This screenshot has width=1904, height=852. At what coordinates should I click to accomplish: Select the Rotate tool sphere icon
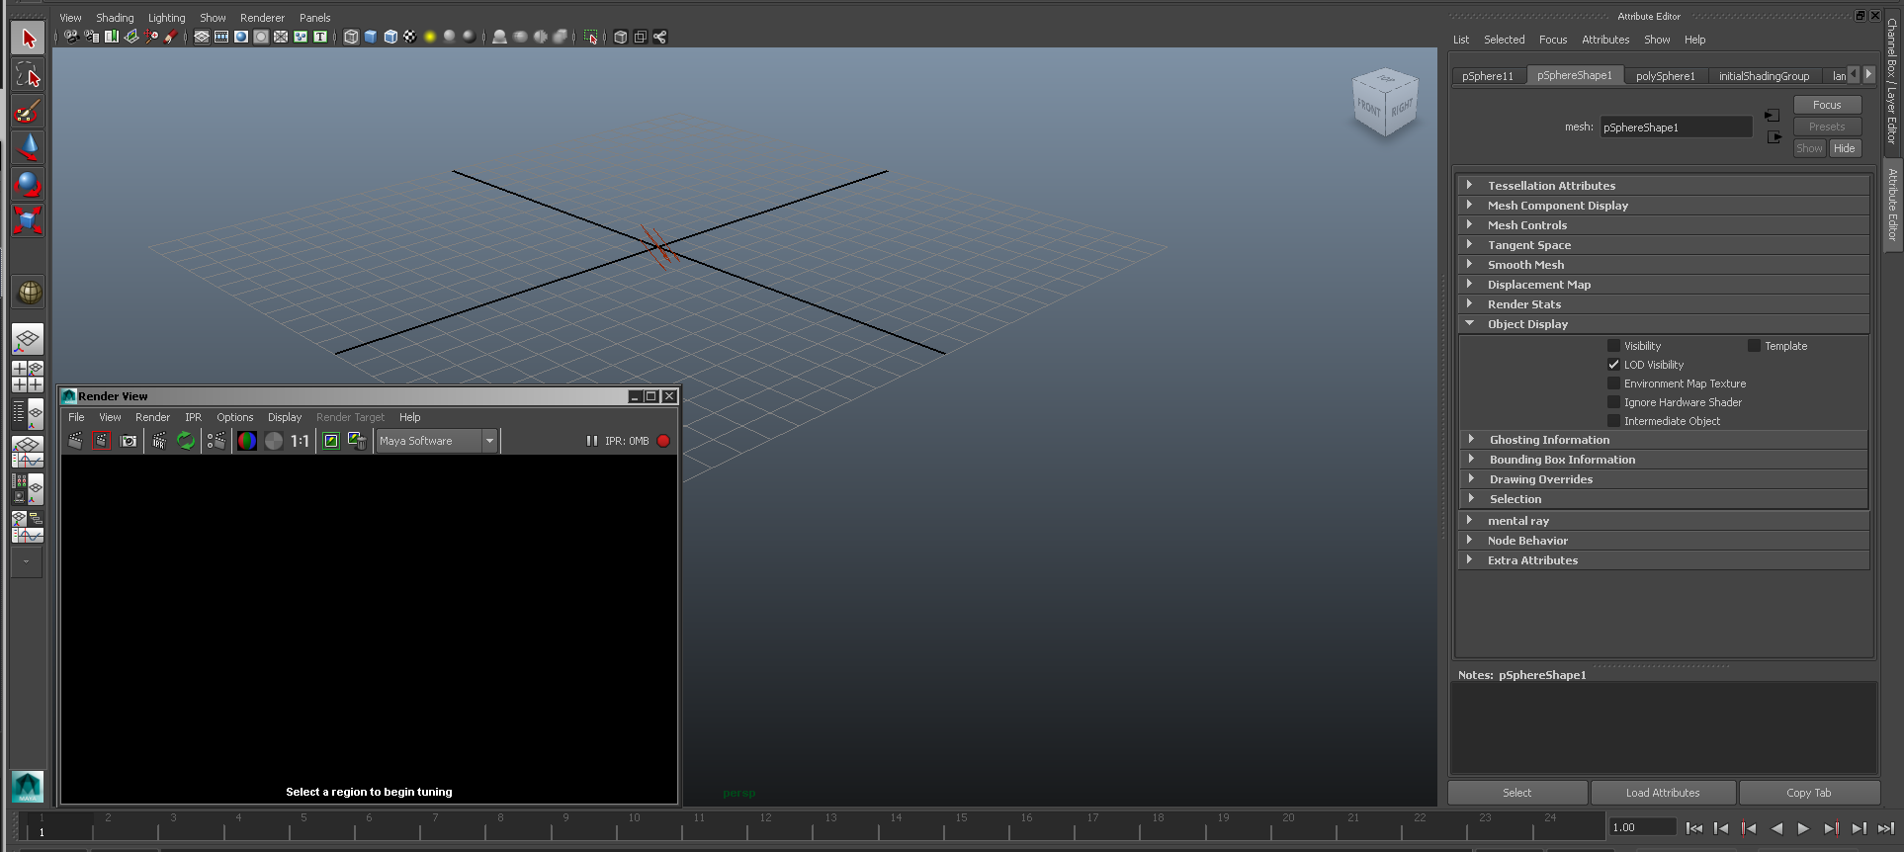[x=28, y=184]
